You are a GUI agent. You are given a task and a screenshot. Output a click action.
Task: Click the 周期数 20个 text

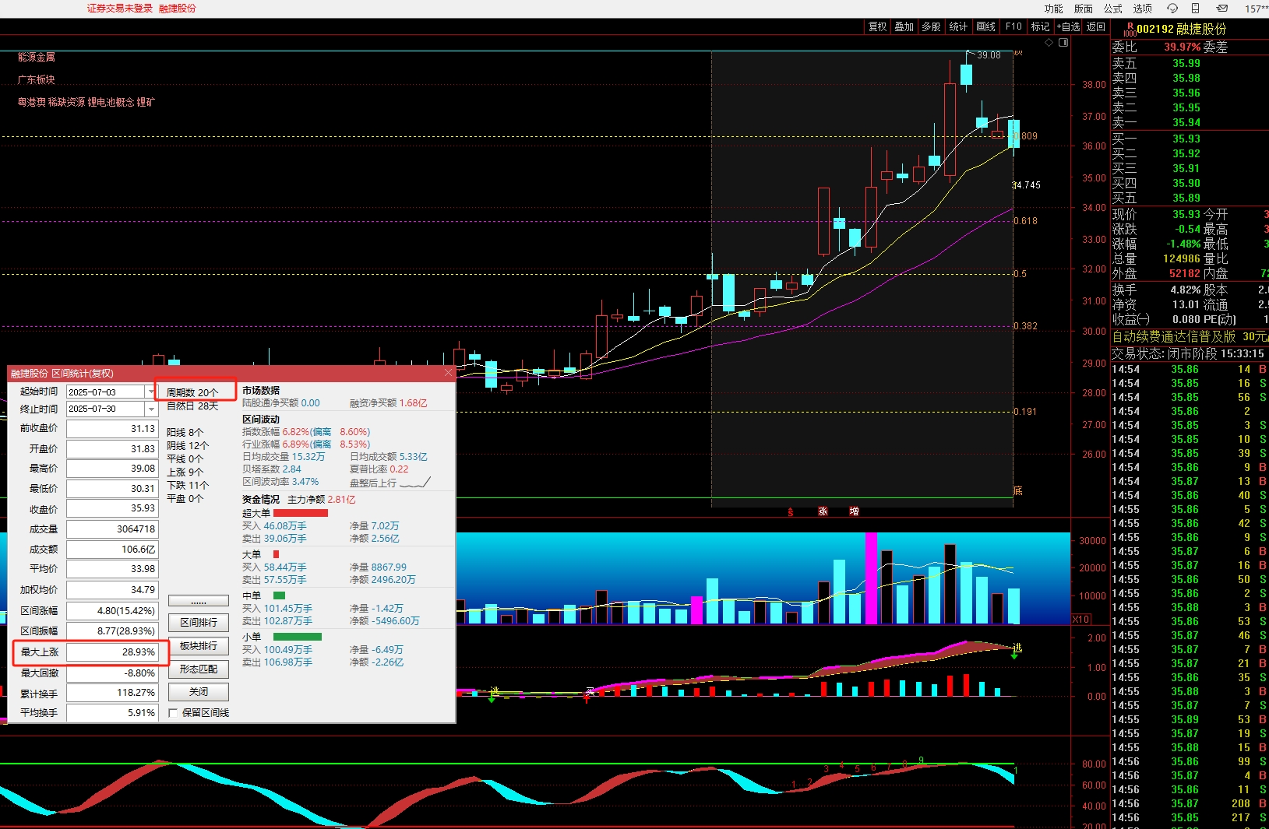pos(192,392)
